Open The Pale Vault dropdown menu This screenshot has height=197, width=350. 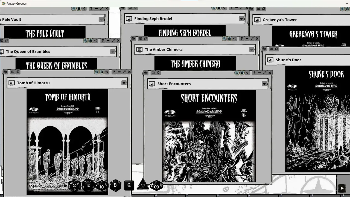coord(101,19)
